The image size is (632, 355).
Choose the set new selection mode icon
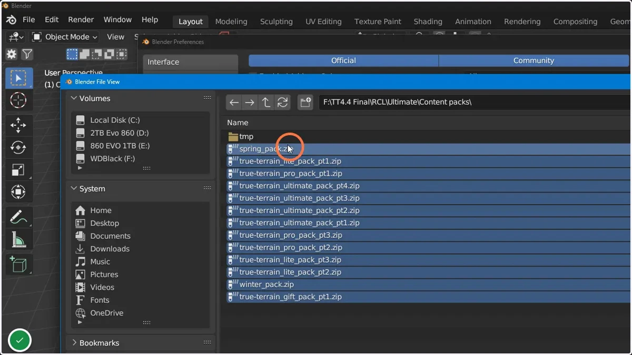click(72, 54)
